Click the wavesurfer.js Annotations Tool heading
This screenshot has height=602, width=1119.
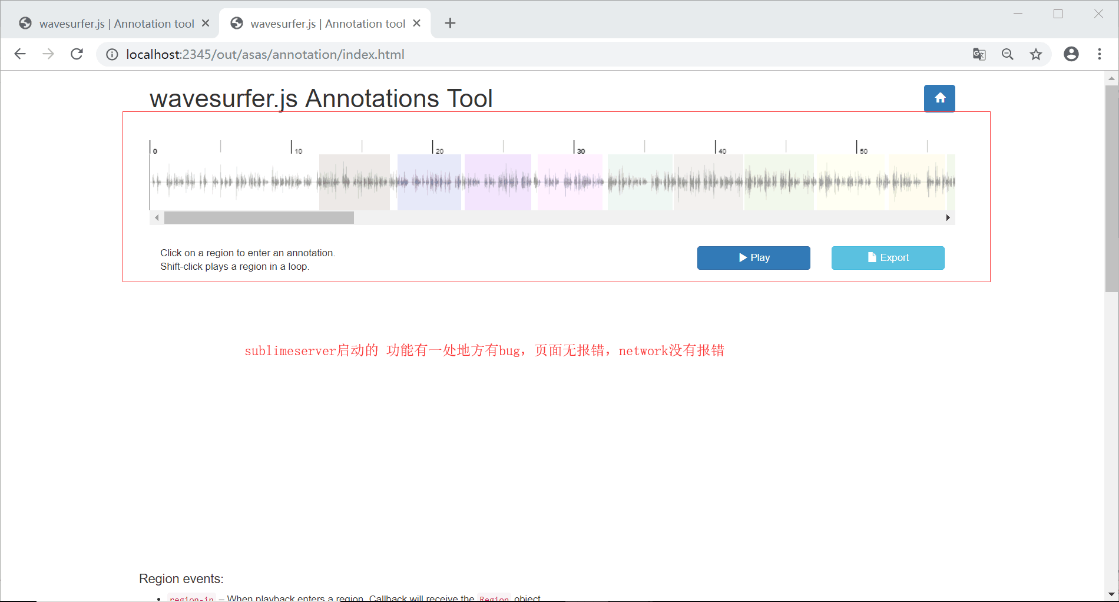click(321, 98)
